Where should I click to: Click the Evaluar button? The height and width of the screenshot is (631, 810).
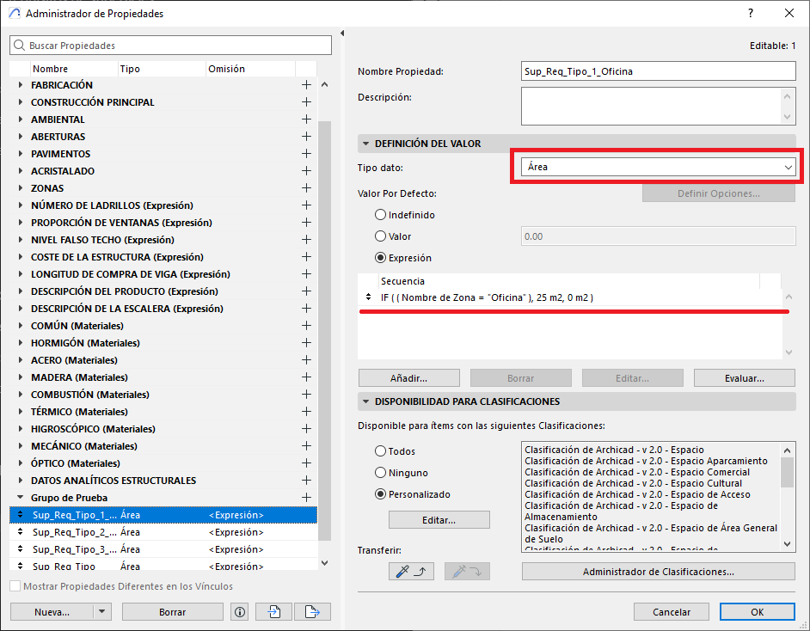744,378
